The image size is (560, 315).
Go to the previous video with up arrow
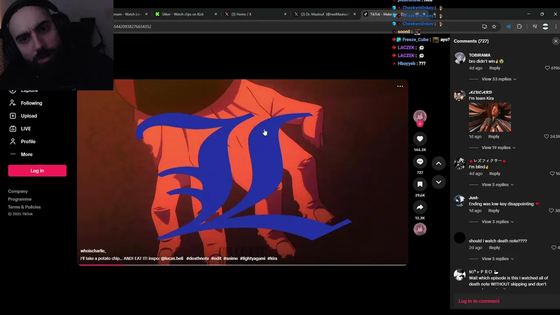click(438, 163)
